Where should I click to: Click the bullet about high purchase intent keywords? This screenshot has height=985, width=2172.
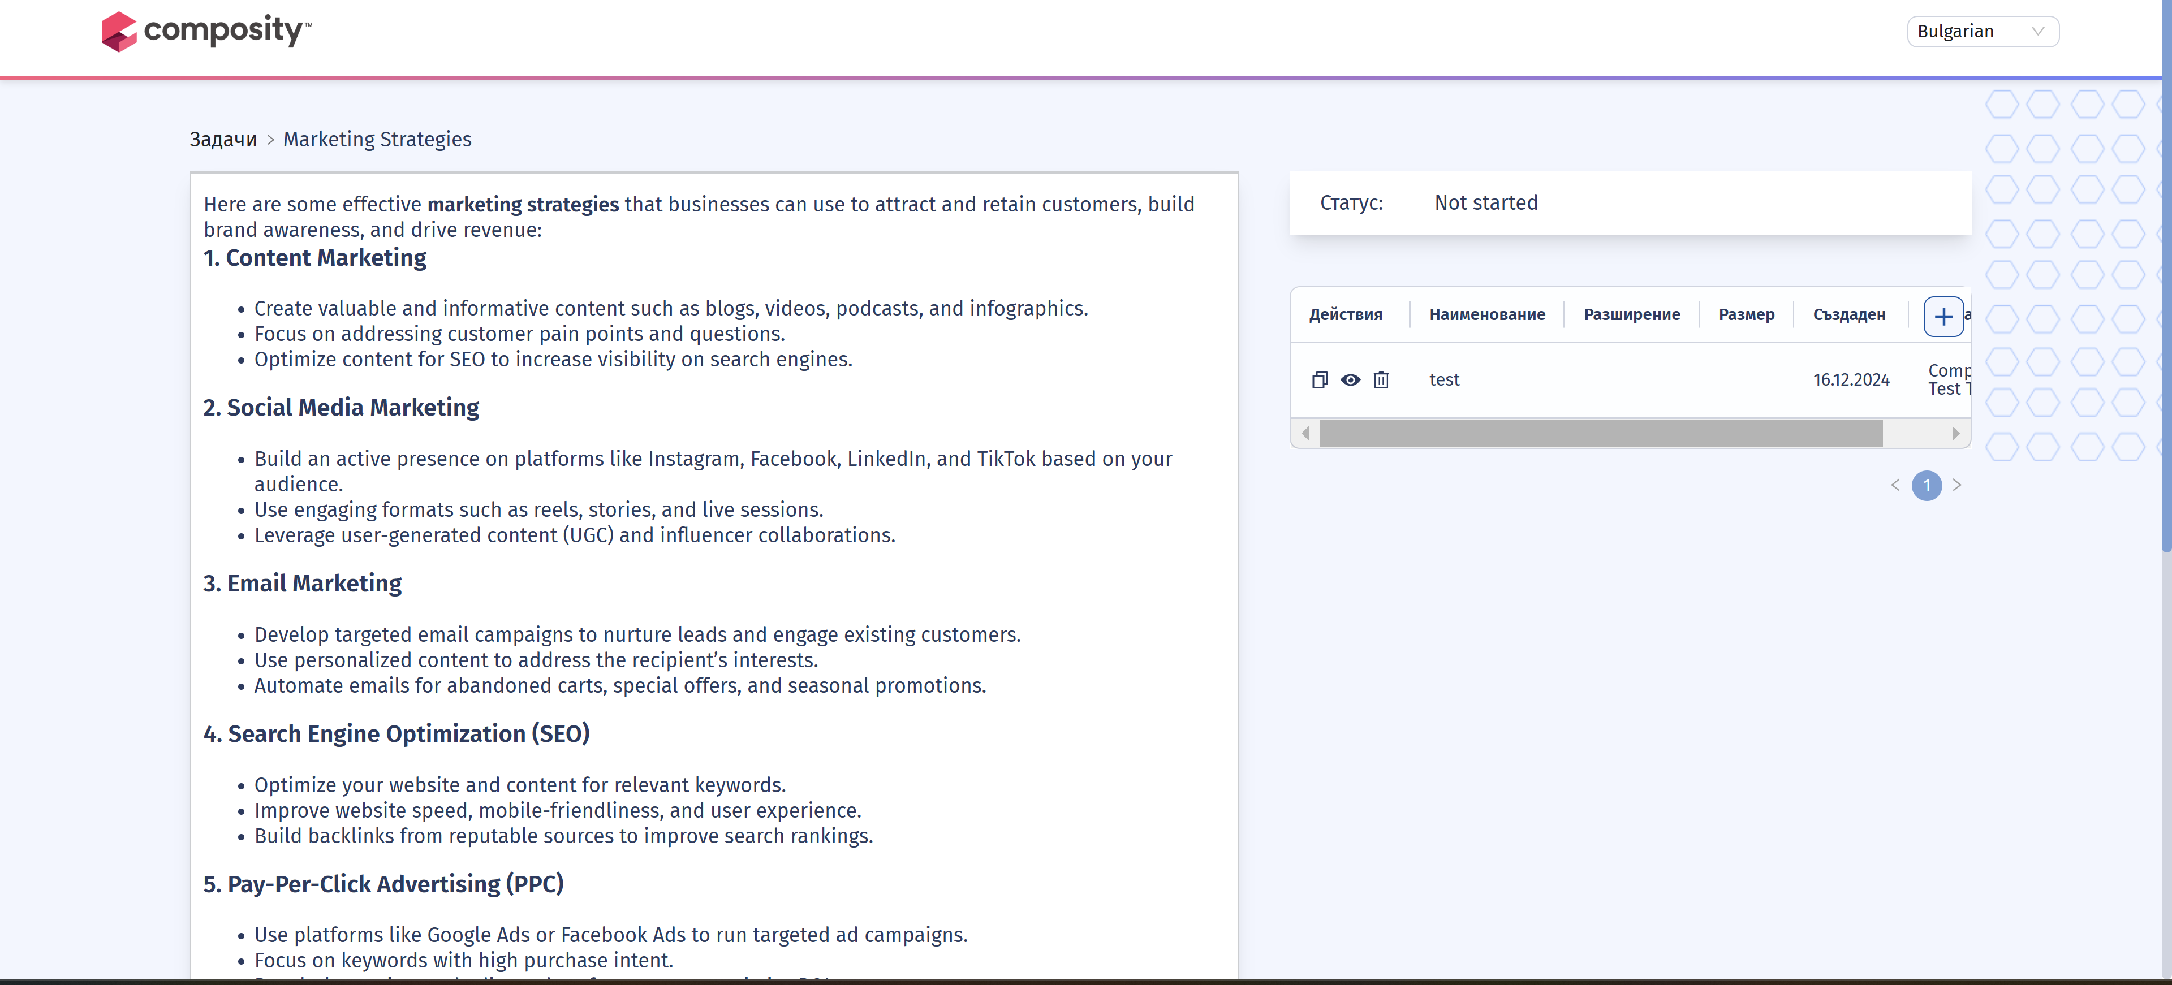point(464,961)
